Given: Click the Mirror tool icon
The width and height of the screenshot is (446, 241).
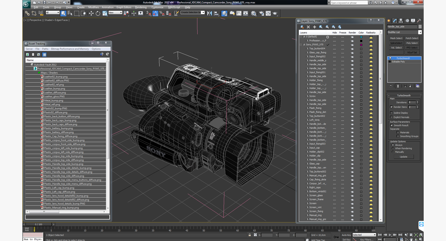Looking at the screenshot, I should click(x=209, y=13).
